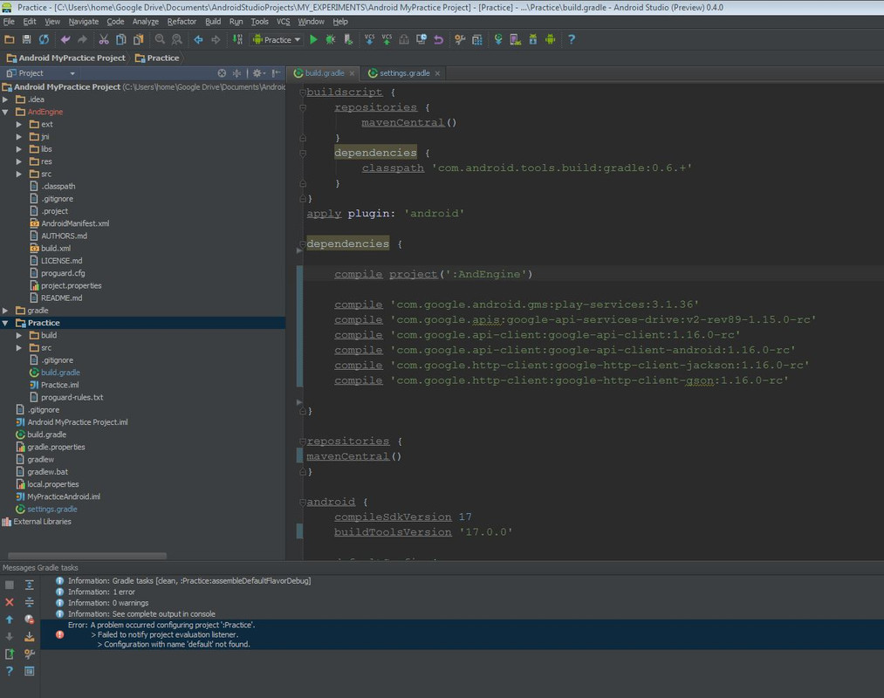Click the Make Project build icon

(237, 39)
